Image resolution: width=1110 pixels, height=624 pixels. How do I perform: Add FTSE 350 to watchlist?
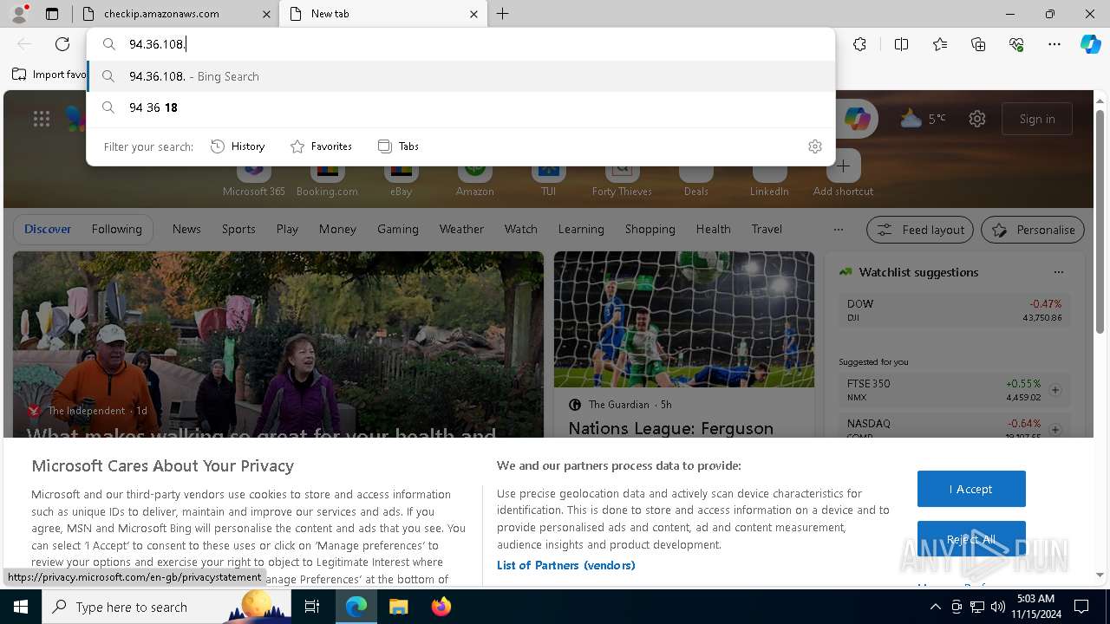1055,390
